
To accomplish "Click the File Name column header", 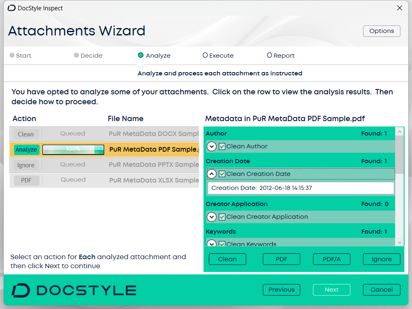I will (x=126, y=119).
